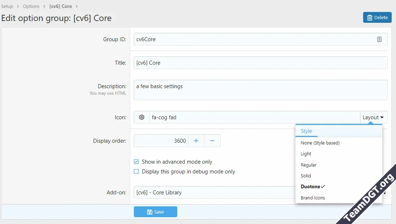Image resolution: width=396 pixels, height=224 pixels.
Task: Choose None (Style based) icon style
Action: click(320, 143)
